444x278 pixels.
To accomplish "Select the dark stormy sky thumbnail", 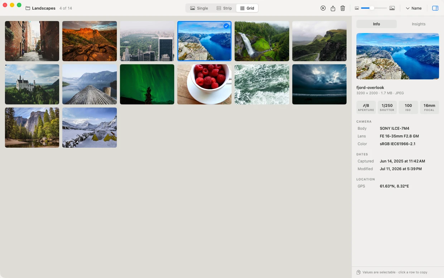I will click(319, 84).
